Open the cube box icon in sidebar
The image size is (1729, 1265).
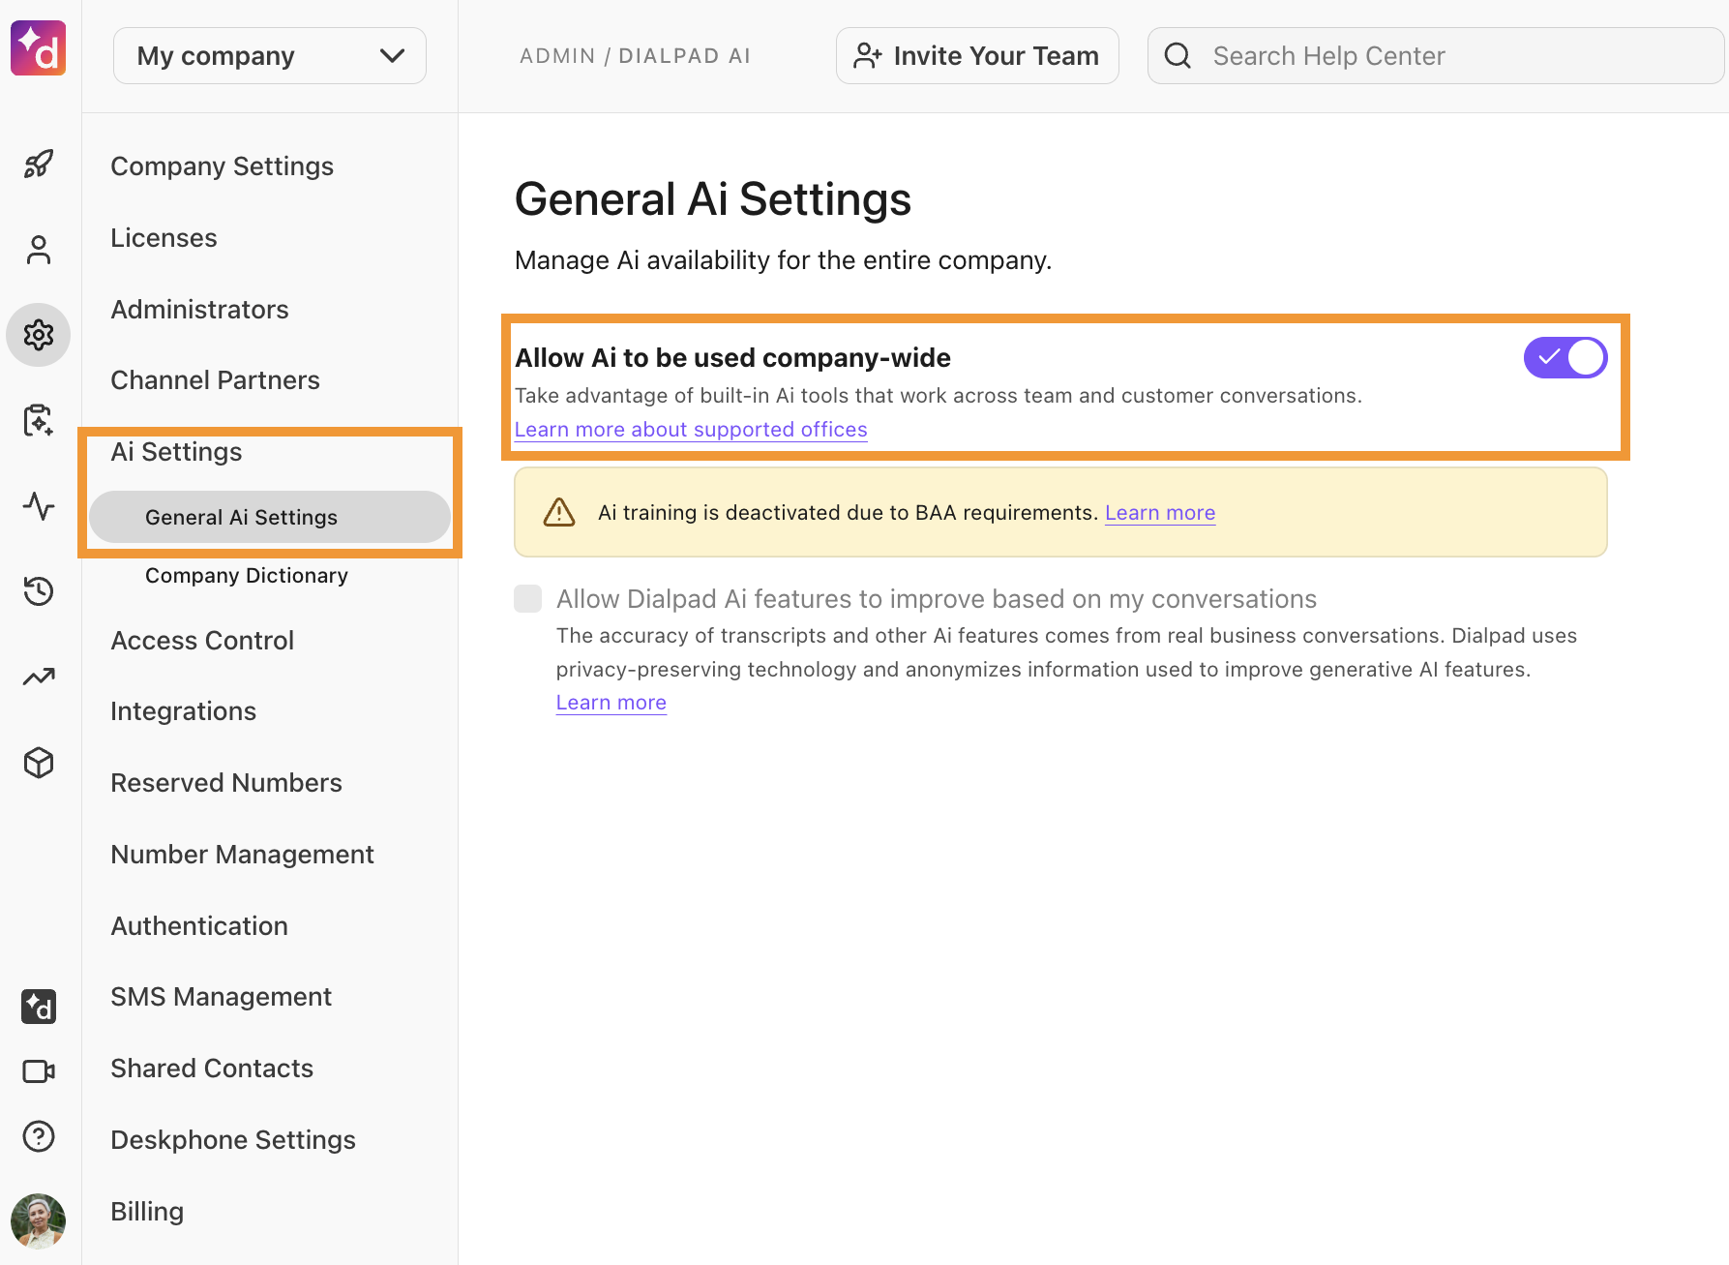(39, 763)
